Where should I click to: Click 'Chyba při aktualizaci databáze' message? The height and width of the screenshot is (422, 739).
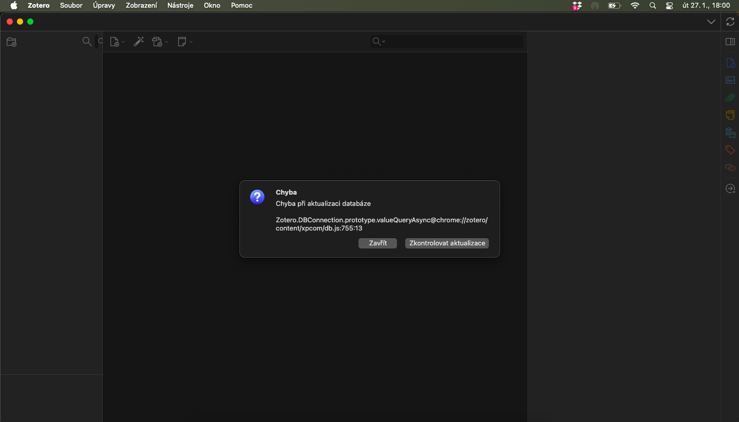[x=323, y=203]
